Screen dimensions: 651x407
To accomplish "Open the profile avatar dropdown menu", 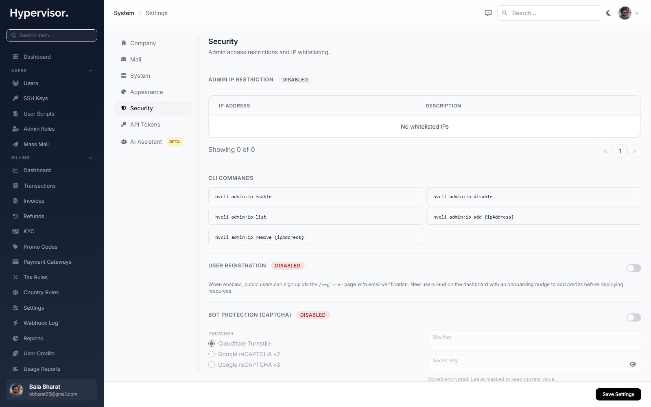I will tap(629, 13).
